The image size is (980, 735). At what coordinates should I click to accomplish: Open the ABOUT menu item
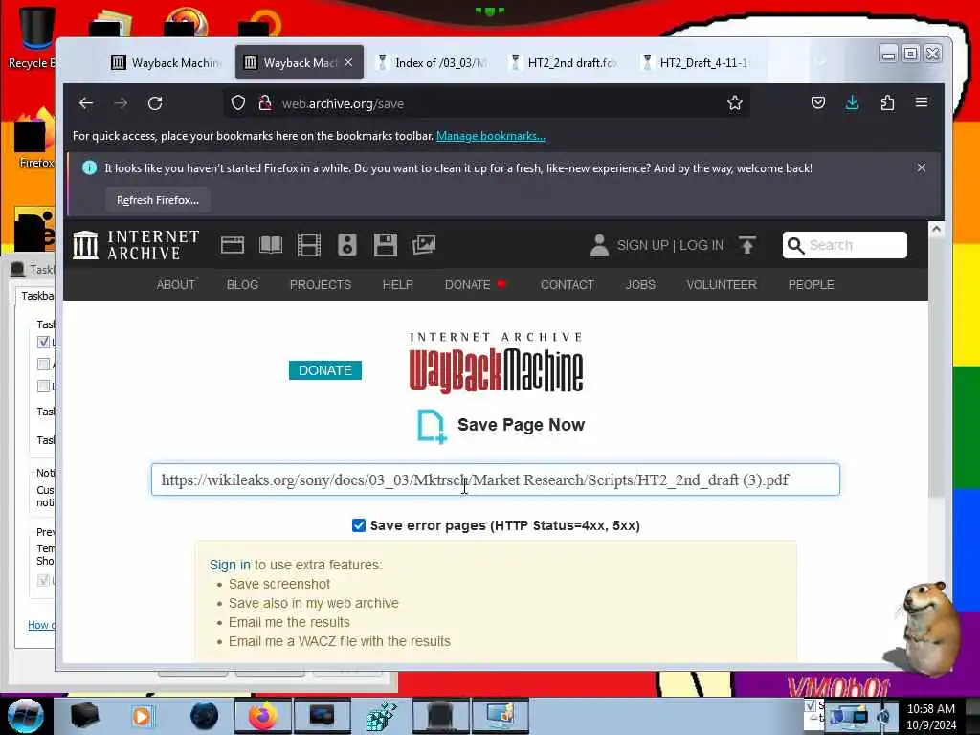(x=176, y=285)
